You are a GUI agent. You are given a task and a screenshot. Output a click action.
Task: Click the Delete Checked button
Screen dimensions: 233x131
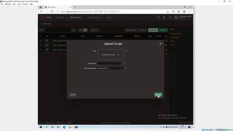tap(131, 30)
